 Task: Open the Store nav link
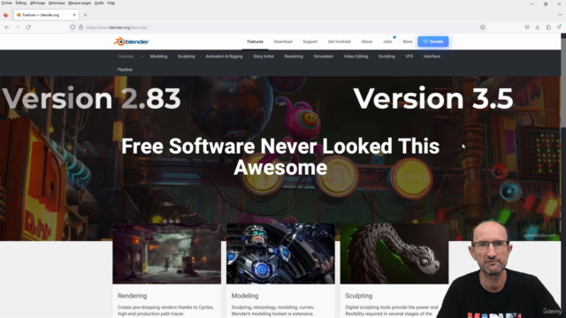407,42
